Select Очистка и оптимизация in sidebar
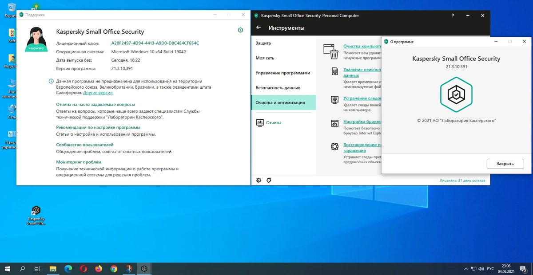Viewport: 533px width, 275px height. coord(283,102)
